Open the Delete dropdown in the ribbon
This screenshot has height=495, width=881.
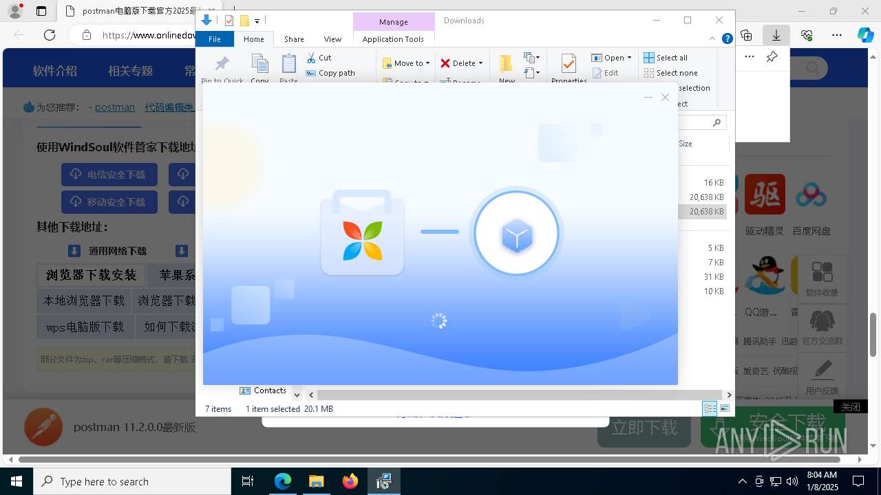(461, 63)
